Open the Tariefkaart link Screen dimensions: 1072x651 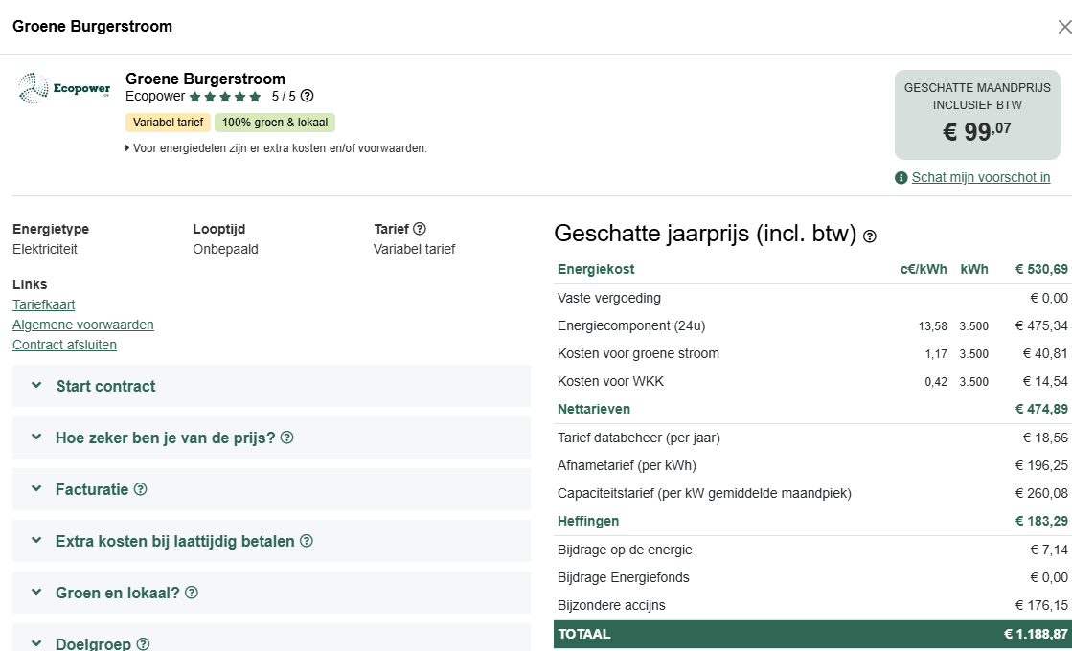pos(43,304)
